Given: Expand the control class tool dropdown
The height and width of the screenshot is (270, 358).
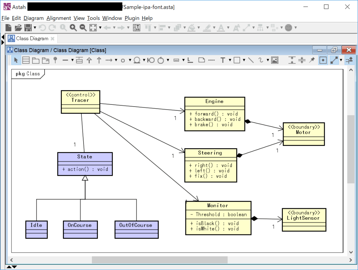Looking at the screenshot, I should point(168,60).
